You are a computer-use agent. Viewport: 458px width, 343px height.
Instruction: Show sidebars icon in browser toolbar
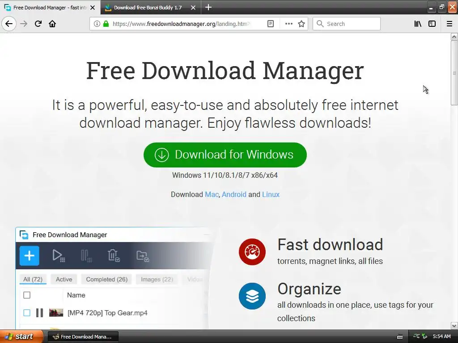432,24
